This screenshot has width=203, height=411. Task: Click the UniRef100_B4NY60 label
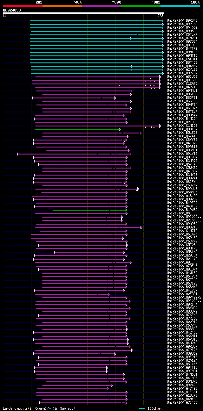[182, 399]
